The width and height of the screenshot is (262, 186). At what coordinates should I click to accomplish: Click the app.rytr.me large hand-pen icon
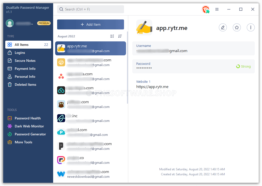(x=144, y=27)
